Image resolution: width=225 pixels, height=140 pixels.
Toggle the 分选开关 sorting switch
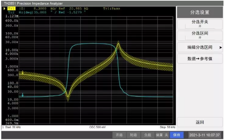tap(200, 24)
